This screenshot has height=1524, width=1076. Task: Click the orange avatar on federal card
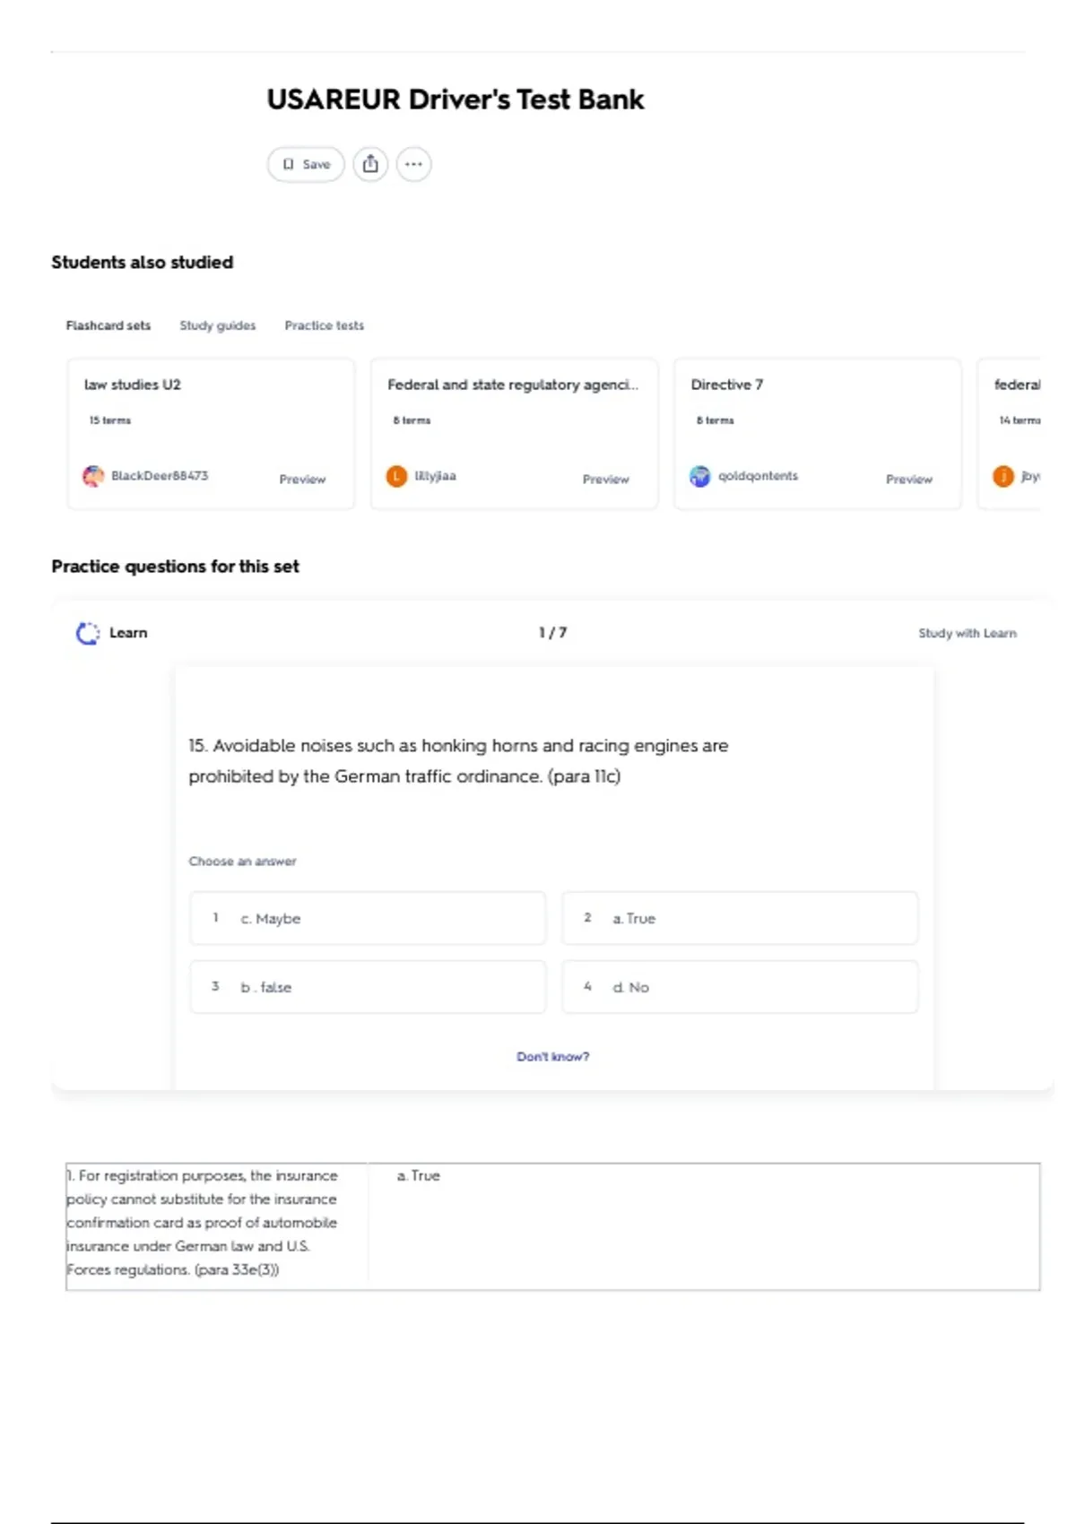point(1003,476)
